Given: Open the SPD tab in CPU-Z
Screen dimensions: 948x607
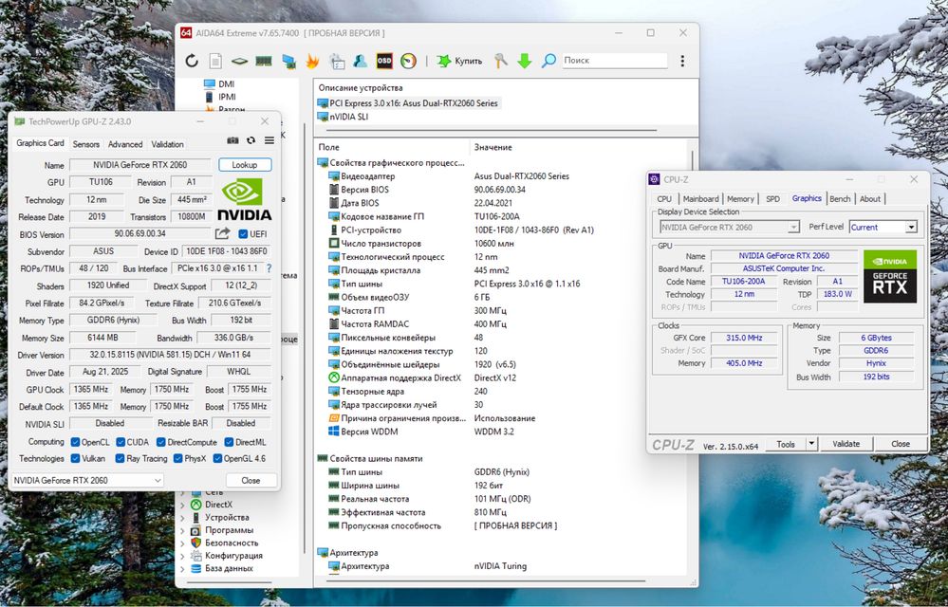Looking at the screenshot, I should [772, 199].
